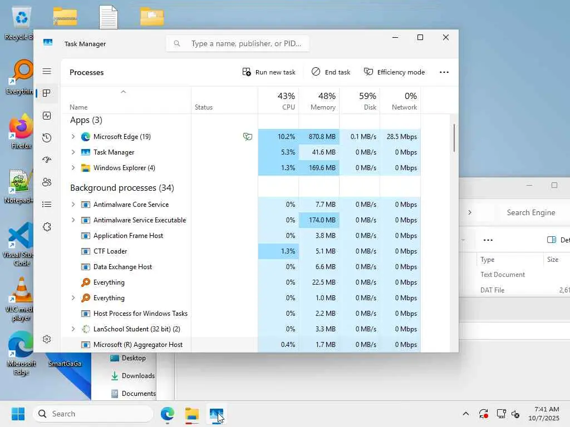Screen dimensions: 570x427
Task: Open Downloads in File Explorer navigation pane
Action: coord(133,376)
